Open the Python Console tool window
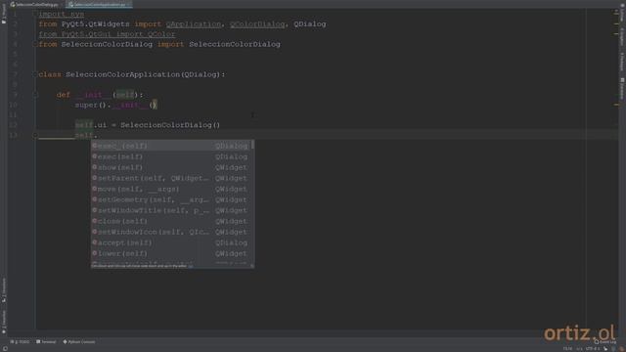This screenshot has height=352, width=626. pyautogui.click(x=79, y=342)
